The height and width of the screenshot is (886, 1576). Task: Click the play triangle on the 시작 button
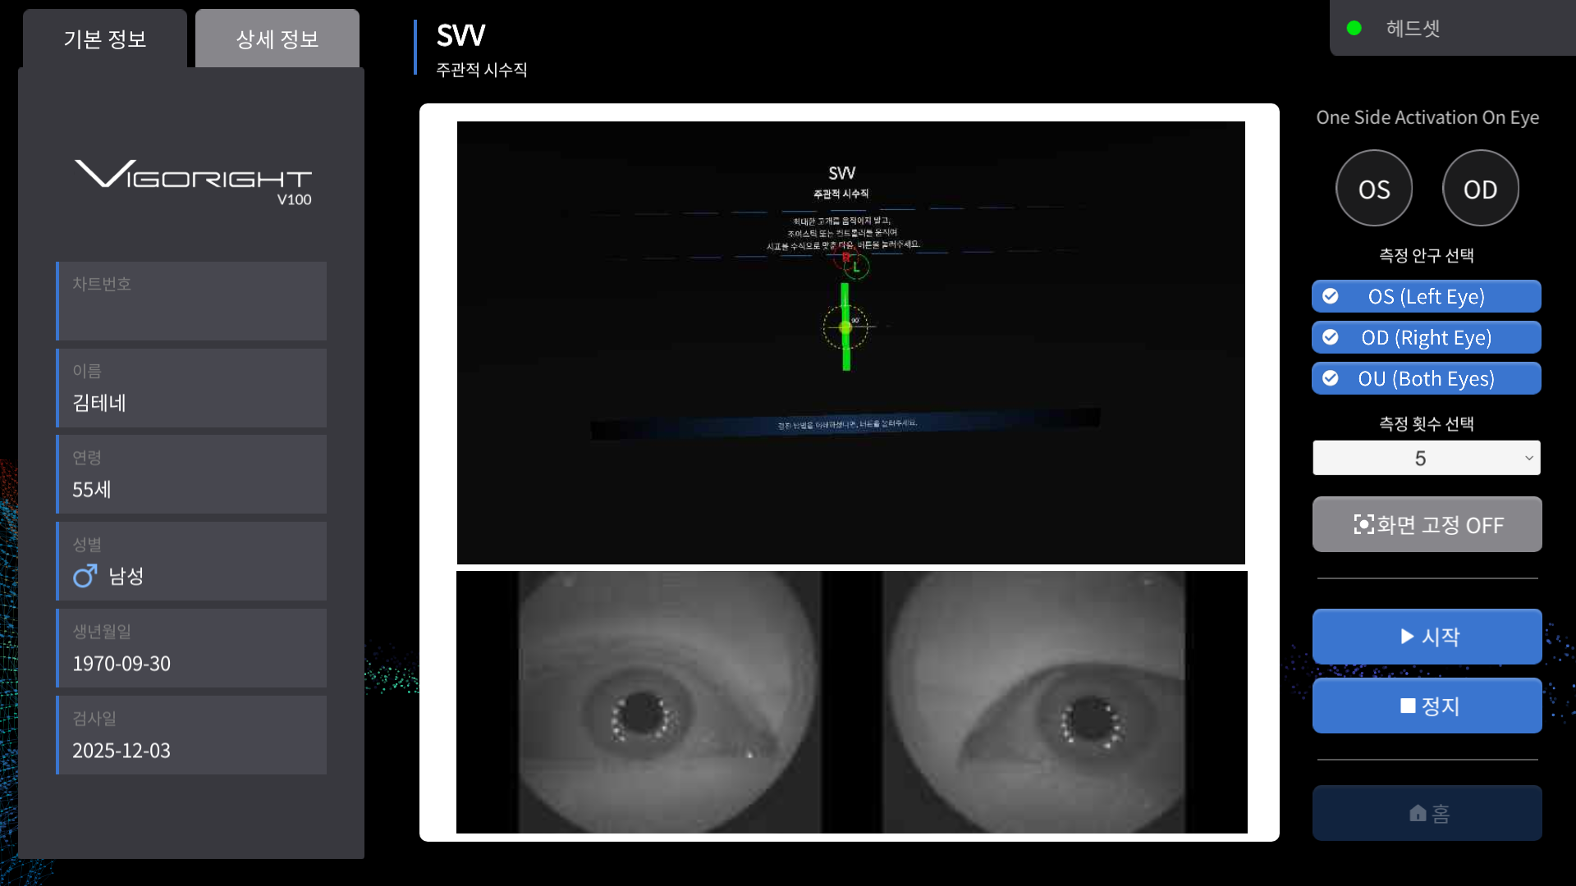coord(1407,637)
